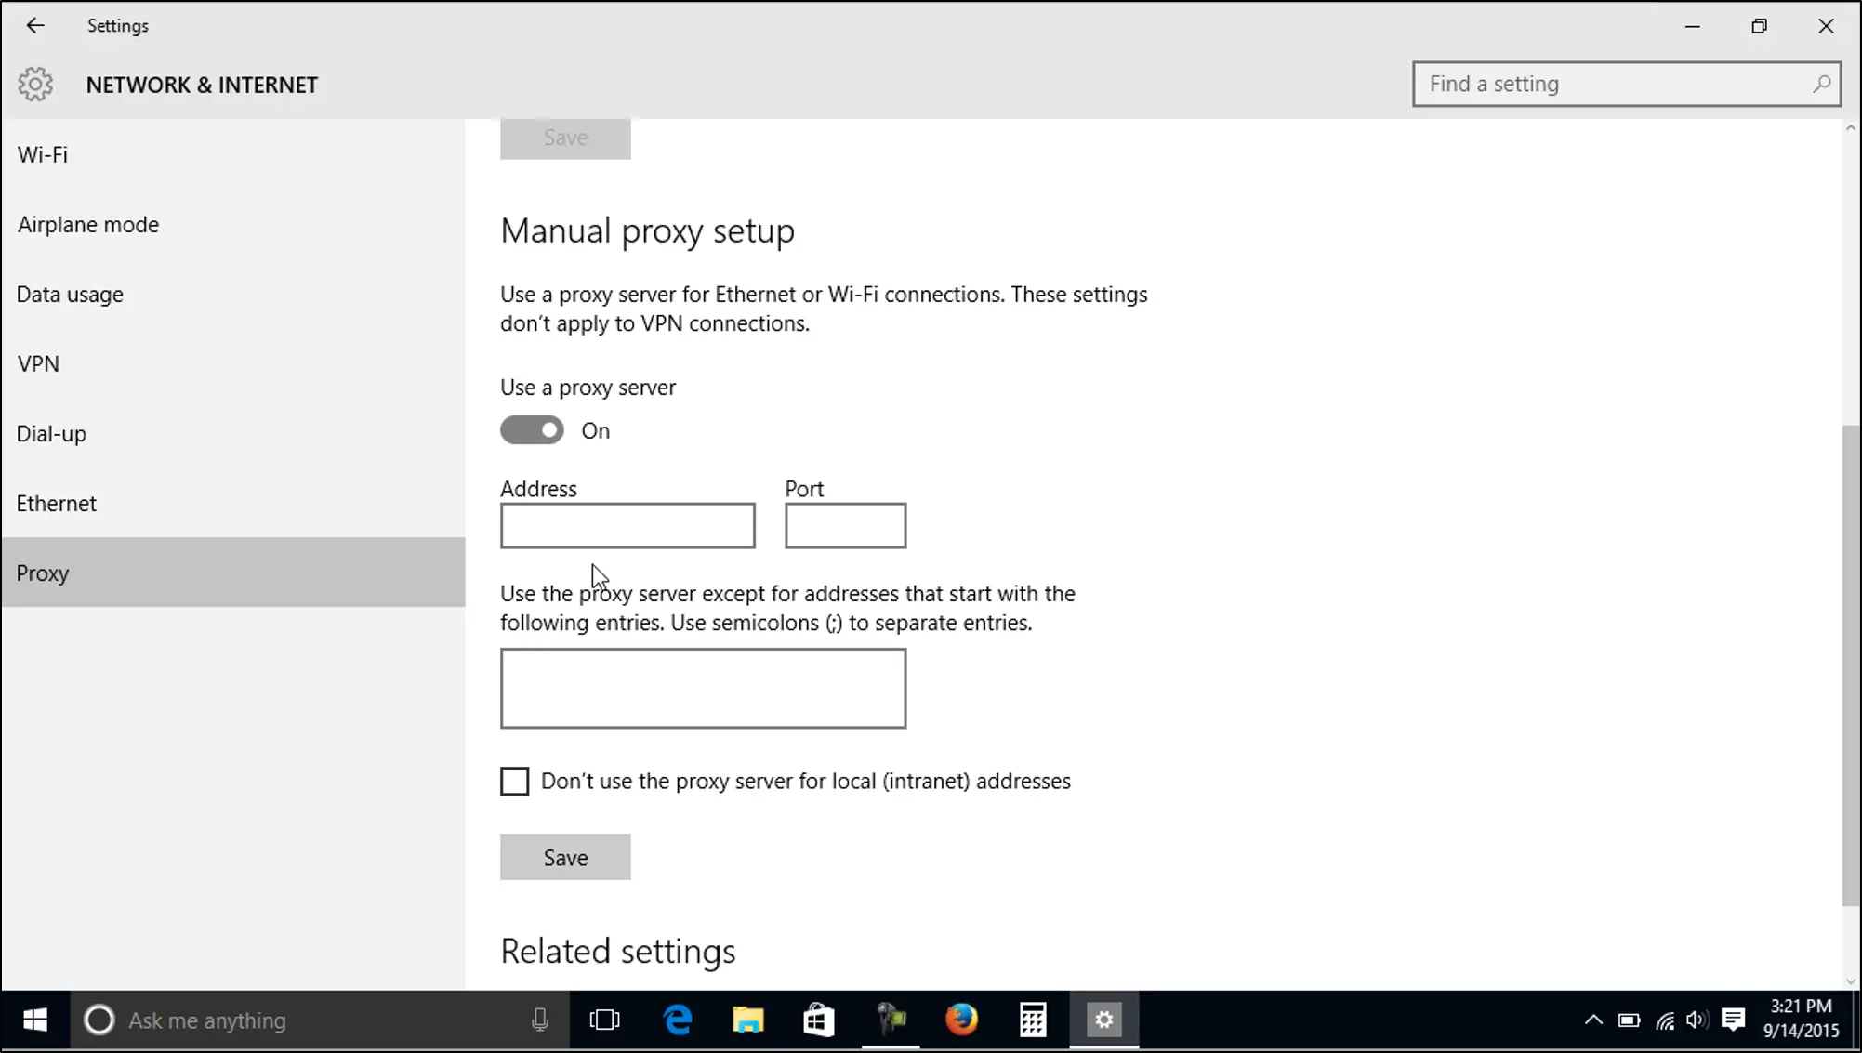Image resolution: width=1862 pixels, height=1053 pixels.
Task: Click the Data usage settings option
Action: [x=69, y=293]
